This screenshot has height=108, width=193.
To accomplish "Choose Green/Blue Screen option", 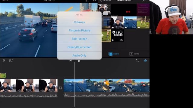I will (x=79, y=47).
